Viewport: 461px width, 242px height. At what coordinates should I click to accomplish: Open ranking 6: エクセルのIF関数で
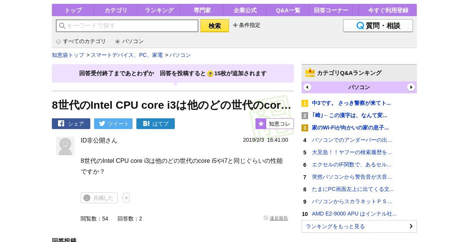point(352,164)
